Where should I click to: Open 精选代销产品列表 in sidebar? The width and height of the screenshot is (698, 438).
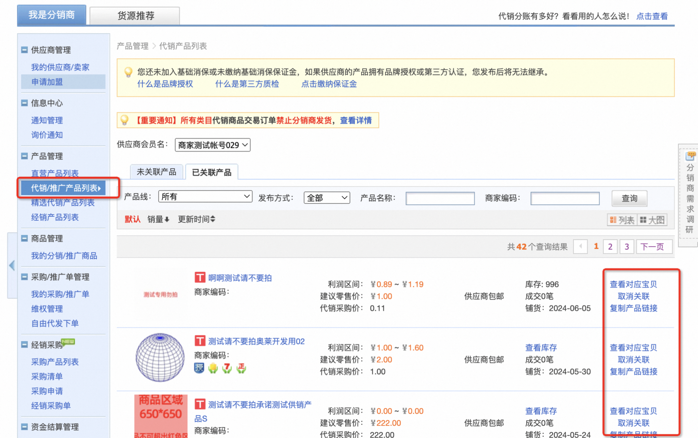(x=63, y=202)
